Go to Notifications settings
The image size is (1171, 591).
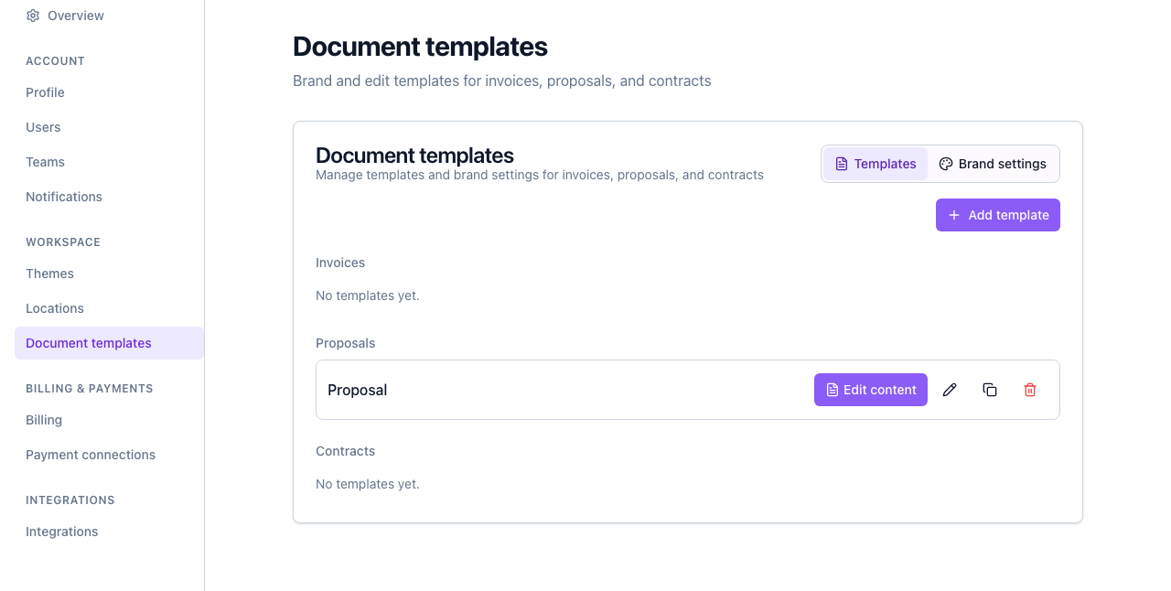tap(64, 197)
